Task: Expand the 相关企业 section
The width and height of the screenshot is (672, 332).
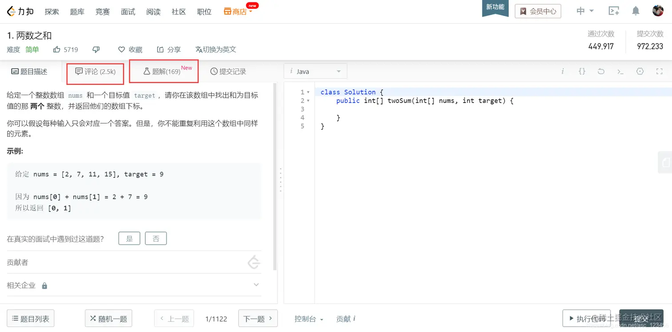Action: pyautogui.click(x=256, y=285)
